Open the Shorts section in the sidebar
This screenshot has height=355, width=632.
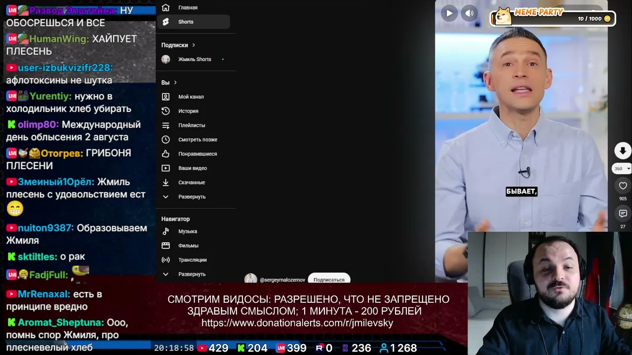pyautogui.click(x=193, y=22)
